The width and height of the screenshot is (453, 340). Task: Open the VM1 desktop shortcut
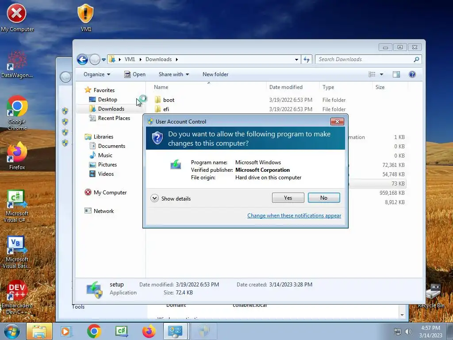pyautogui.click(x=86, y=18)
